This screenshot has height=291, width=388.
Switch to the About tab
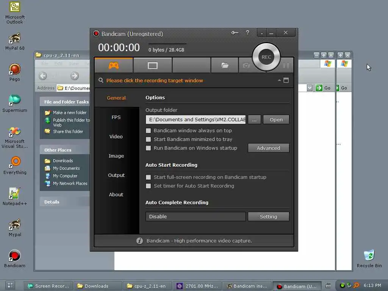click(x=116, y=194)
